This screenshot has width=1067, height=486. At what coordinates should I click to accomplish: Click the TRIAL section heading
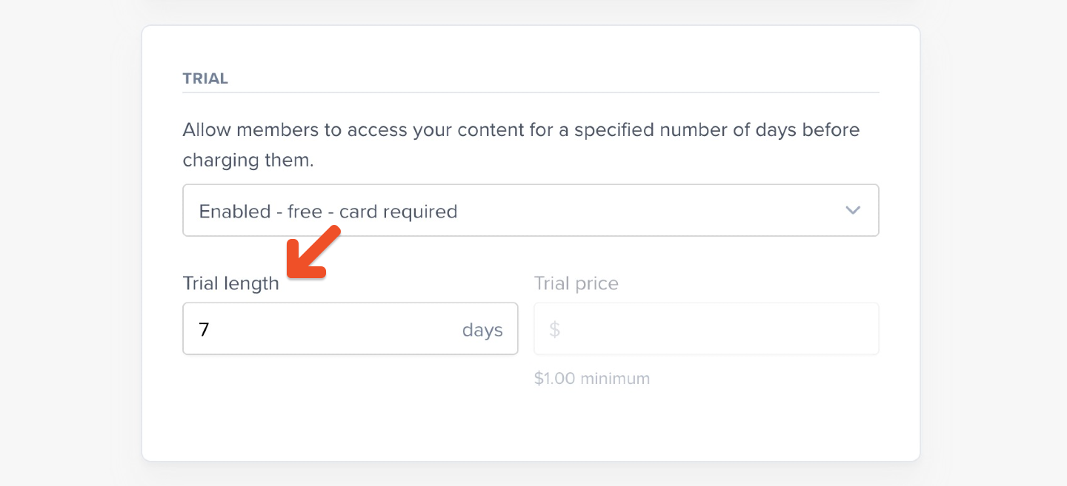205,78
